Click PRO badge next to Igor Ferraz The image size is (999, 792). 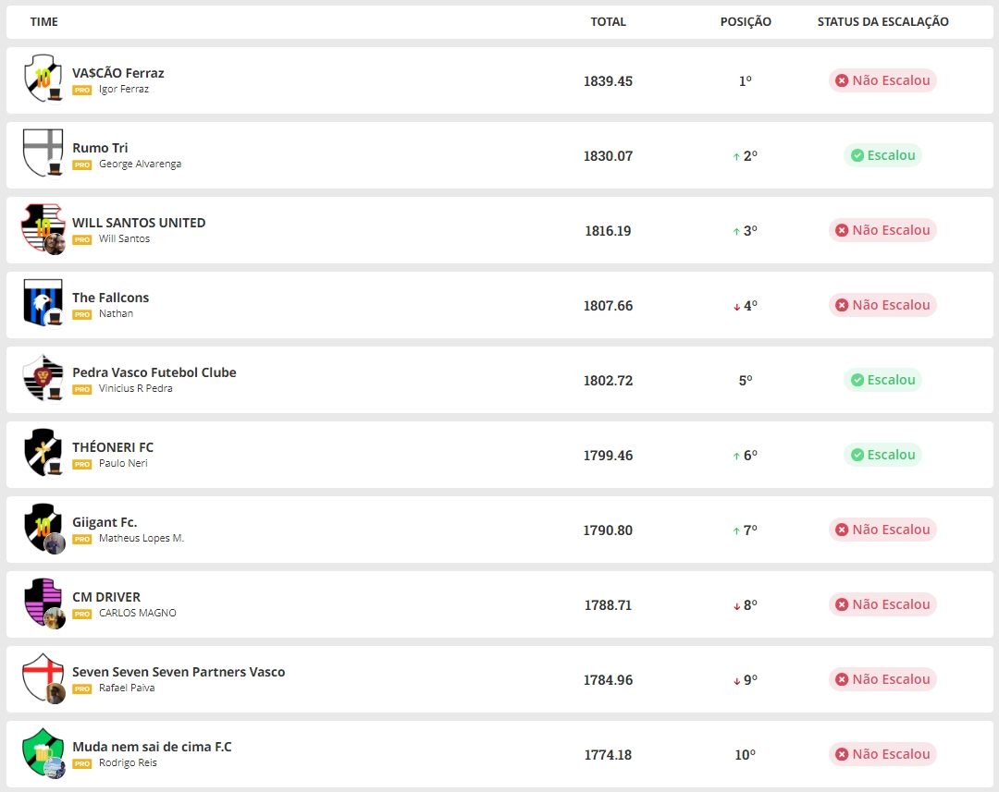pyautogui.click(x=82, y=91)
